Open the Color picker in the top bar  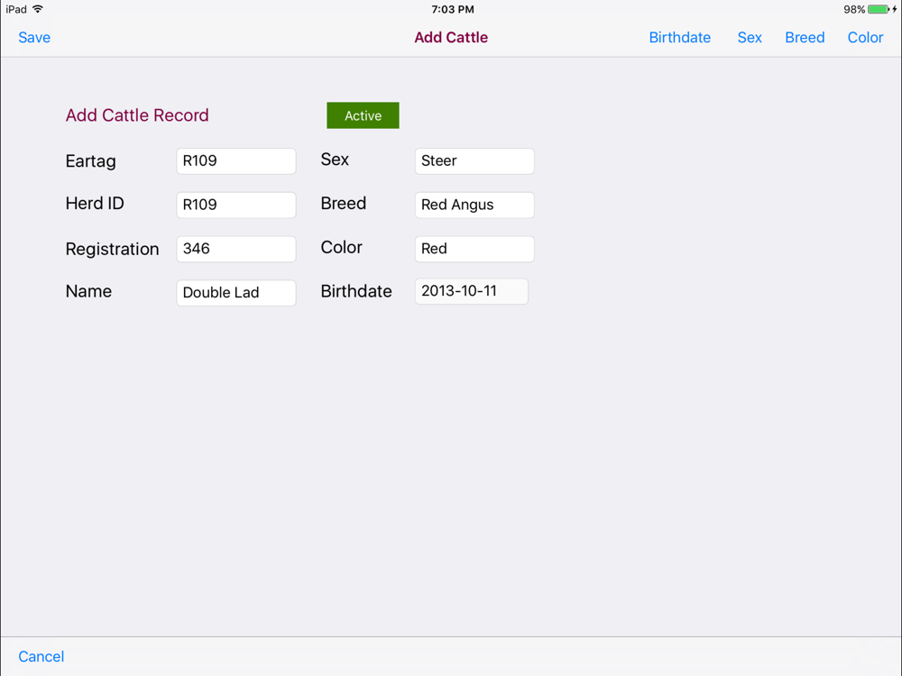(x=865, y=37)
